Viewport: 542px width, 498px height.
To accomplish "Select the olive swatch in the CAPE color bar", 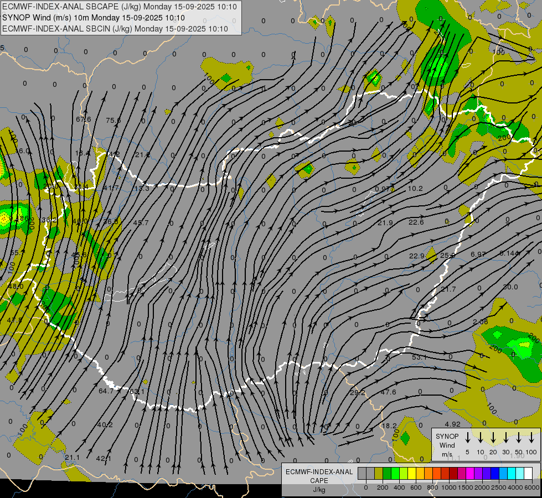I will tap(379, 474).
